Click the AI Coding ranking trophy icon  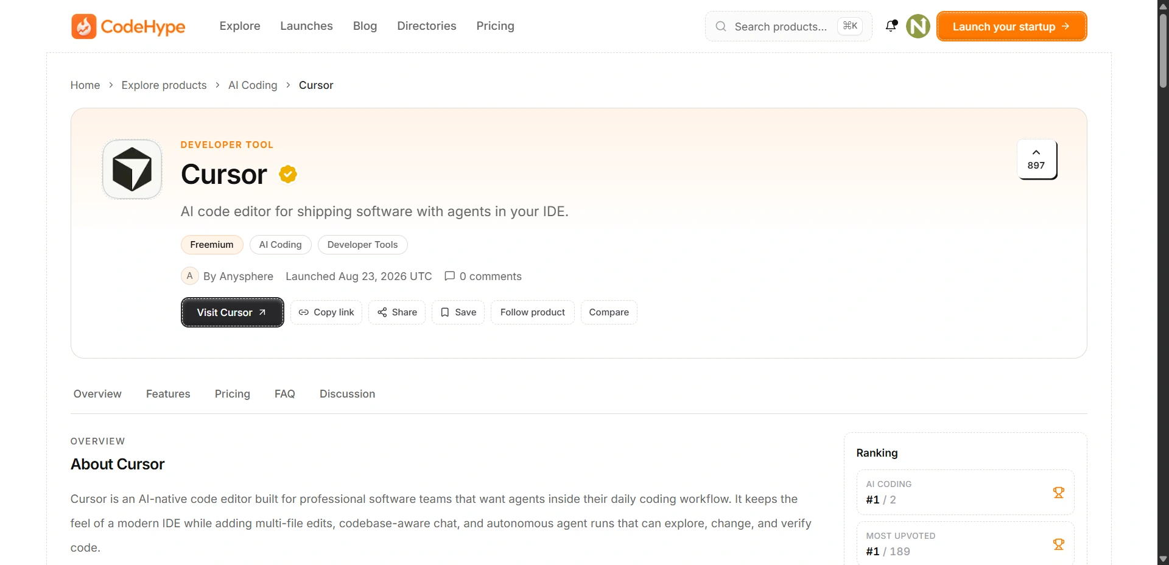coord(1059,493)
